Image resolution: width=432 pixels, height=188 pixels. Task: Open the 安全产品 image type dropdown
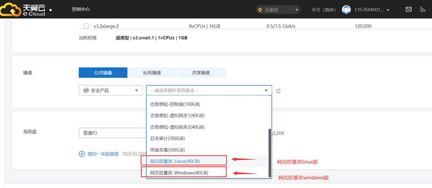[x=110, y=90]
